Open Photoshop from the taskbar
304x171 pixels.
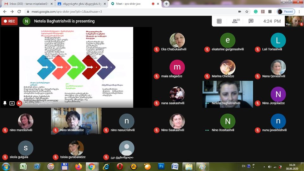161,167
